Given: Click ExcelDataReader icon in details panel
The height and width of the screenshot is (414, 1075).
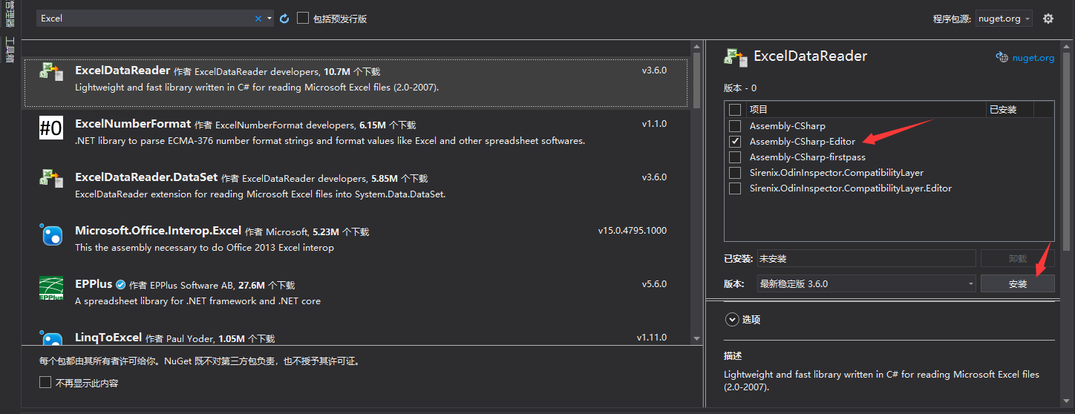Looking at the screenshot, I should coord(736,57).
